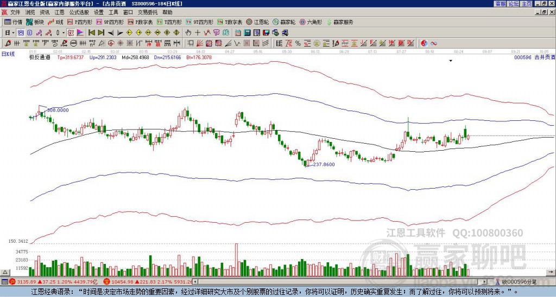This screenshot has width=556, height=297.
Task: Click the 237.8600 low price marker
Action: [x=324, y=164]
